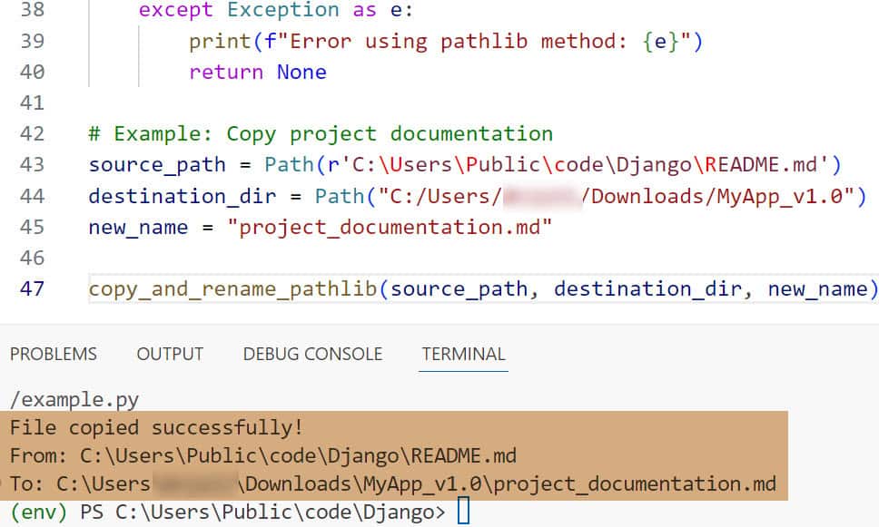Click the new_name variable on line 45
The width and height of the screenshot is (879, 527).
point(138,227)
